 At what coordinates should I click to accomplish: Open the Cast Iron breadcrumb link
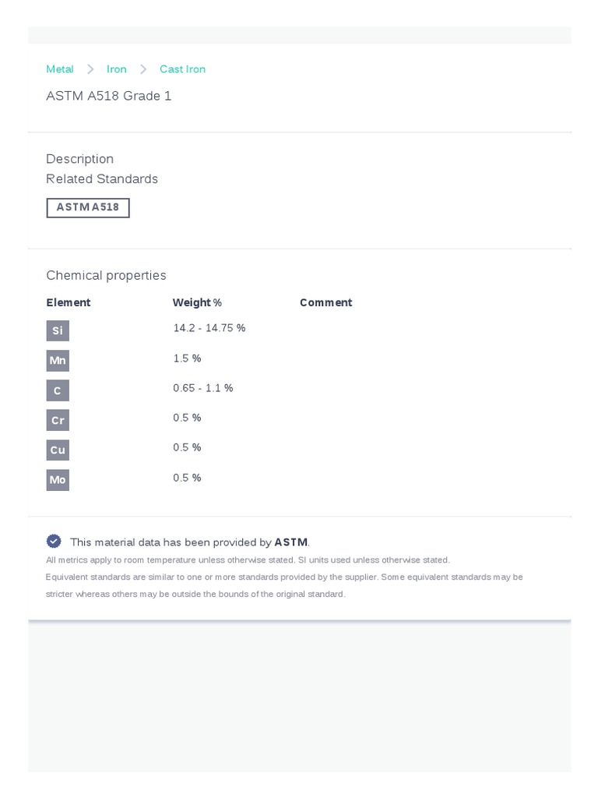(x=183, y=69)
